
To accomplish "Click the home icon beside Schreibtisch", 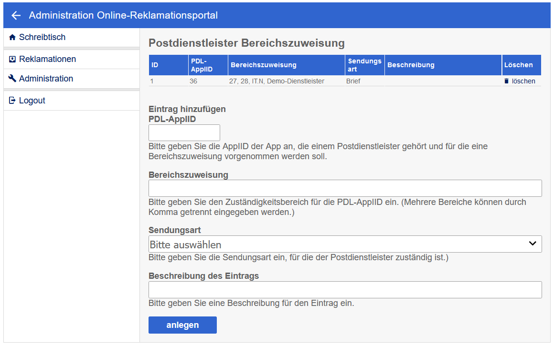I will pos(12,37).
